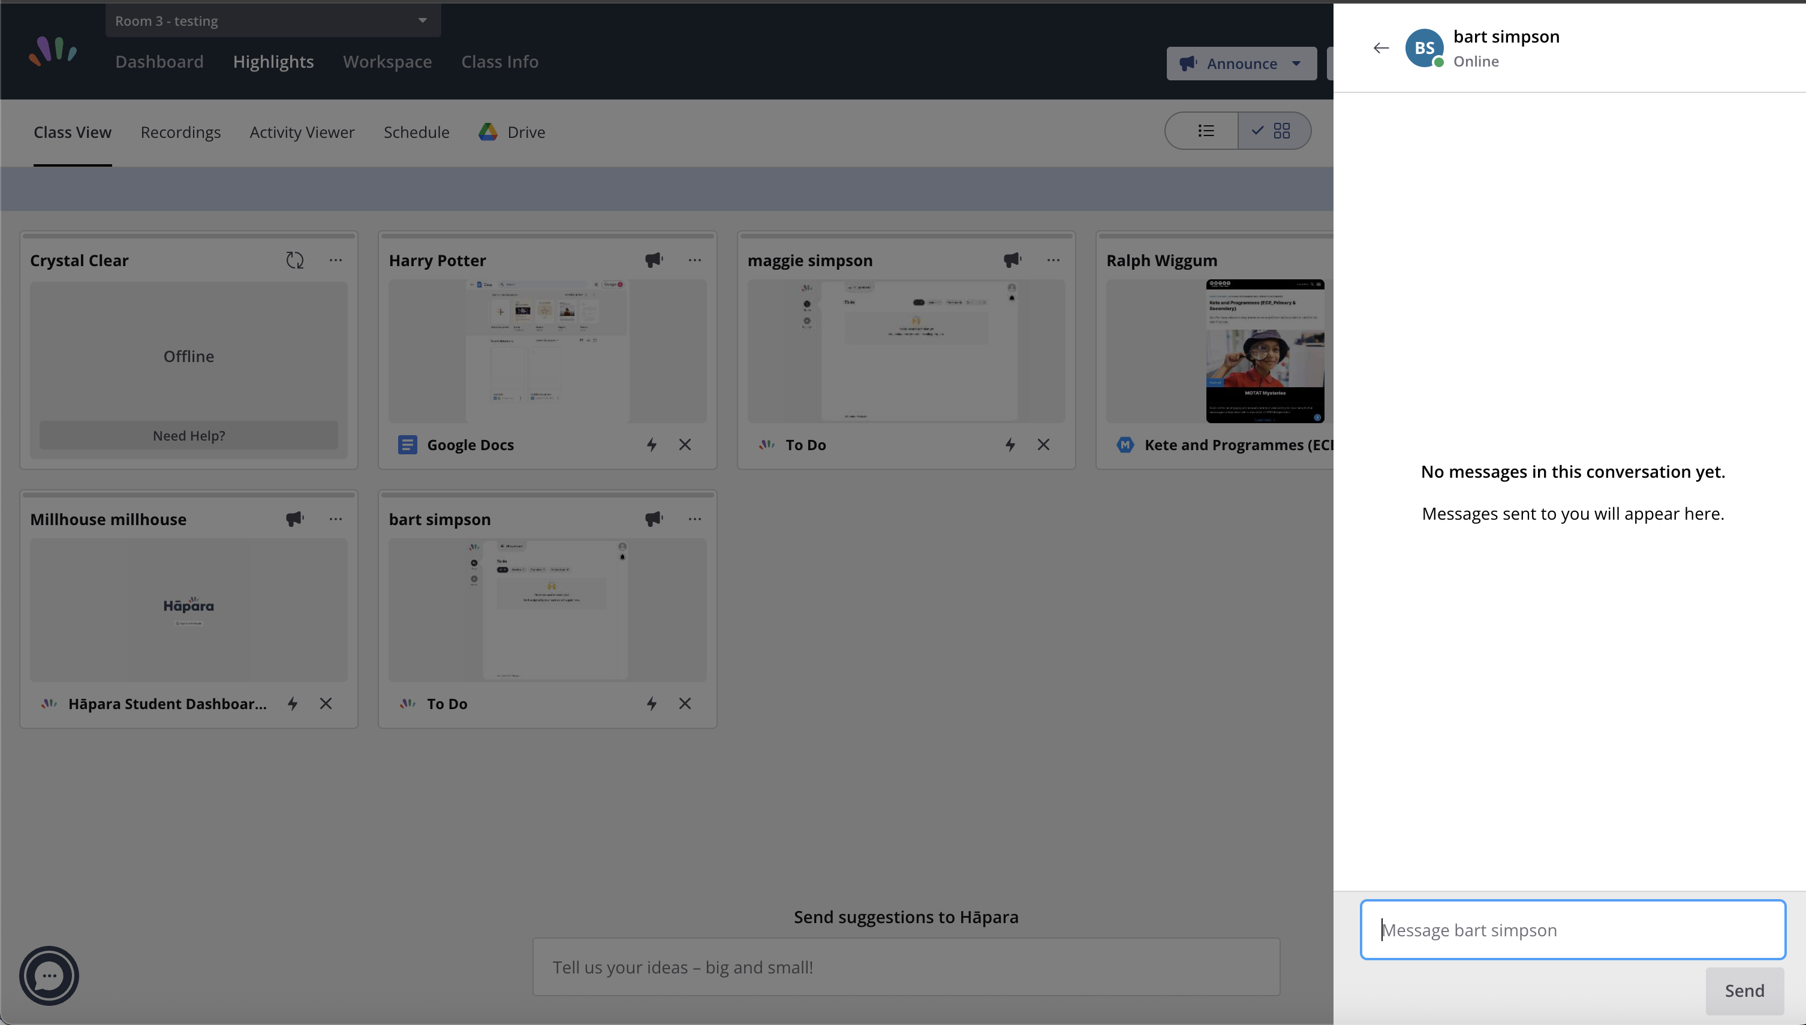The height and width of the screenshot is (1025, 1806).
Task: Select the Class View tab
Action: pos(73,132)
